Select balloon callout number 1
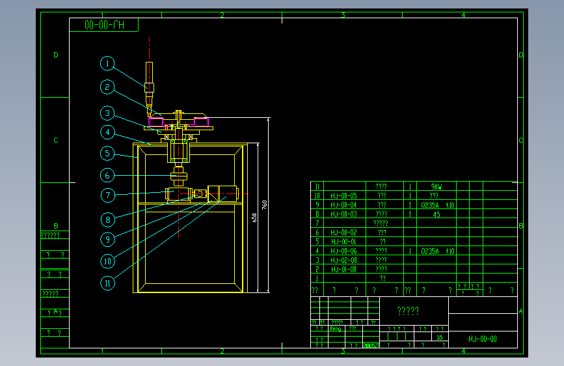Viewport: 564px width, 366px height. coord(107,64)
